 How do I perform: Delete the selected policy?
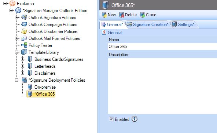coord(128,15)
